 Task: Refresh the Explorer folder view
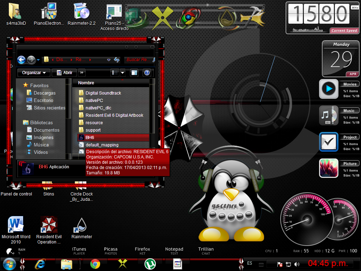(117, 60)
